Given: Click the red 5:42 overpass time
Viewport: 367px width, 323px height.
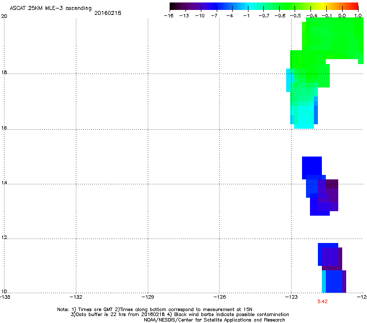Looking at the screenshot, I should (322, 302).
